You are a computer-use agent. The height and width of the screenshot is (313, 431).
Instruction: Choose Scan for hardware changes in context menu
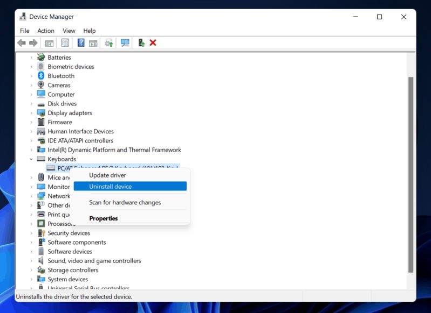(130, 202)
